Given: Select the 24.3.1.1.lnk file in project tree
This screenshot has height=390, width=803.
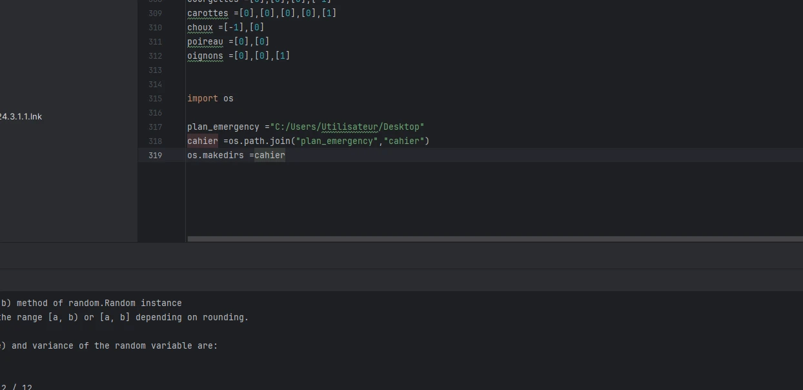Looking at the screenshot, I should [21, 117].
